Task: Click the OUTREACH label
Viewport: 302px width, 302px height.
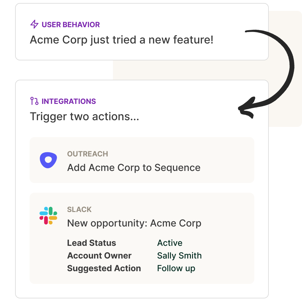Action: click(x=88, y=154)
